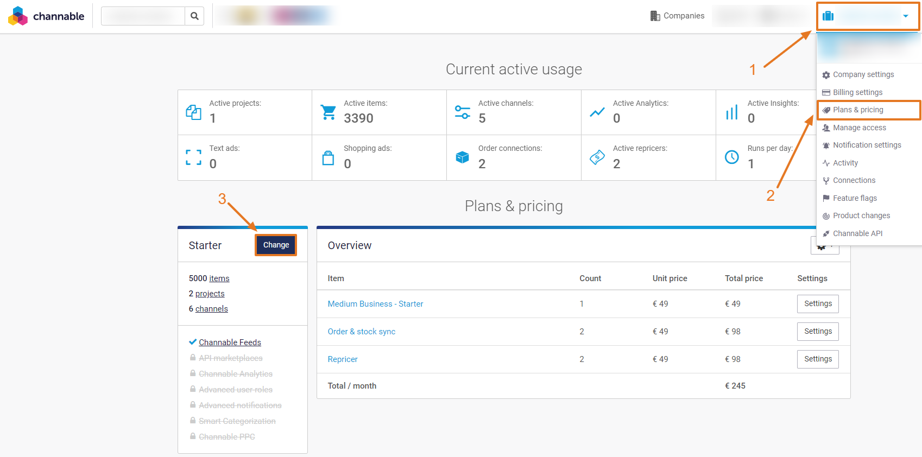Open Settings for Repricer row

point(818,359)
